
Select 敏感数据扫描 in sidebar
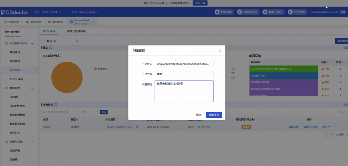18,124
